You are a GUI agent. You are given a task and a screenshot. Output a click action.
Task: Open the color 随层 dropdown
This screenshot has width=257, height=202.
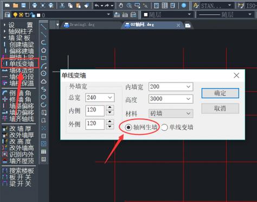[x=189, y=15]
